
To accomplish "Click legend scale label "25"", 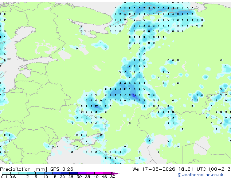I will pyautogui.click(x=71, y=177).
